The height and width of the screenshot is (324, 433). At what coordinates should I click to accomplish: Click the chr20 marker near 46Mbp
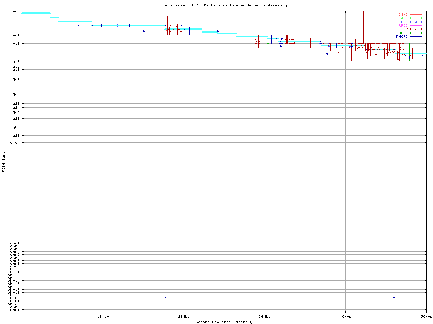click(394, 297)
